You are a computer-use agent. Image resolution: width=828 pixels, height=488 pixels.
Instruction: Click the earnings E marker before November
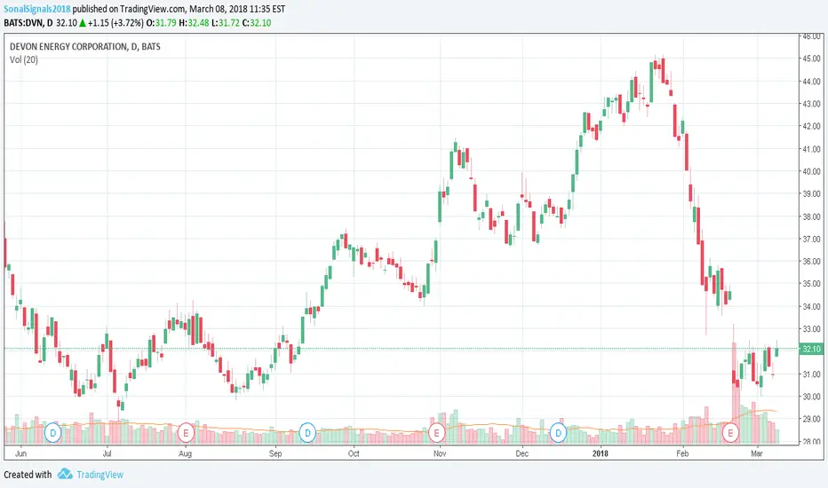[436, 433]
